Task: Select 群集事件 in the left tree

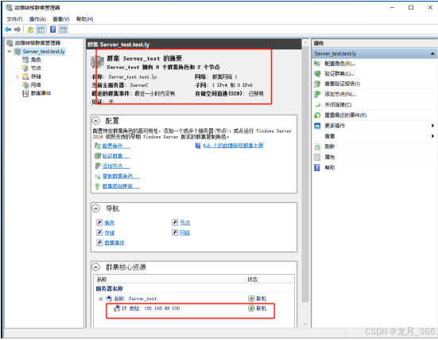Action: (41, 93)
